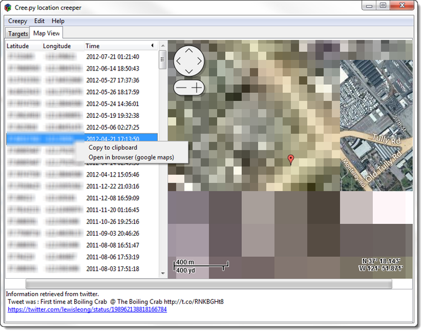This screenshot has width=424, height=333.
Task: Click the Monterey Rd label on map
Action: click(x=354, y=173)
